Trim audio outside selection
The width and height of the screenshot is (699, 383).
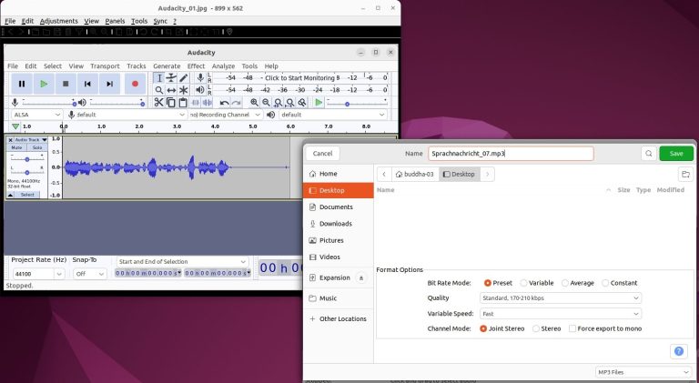pyautogui.click(x=196, y=103)
